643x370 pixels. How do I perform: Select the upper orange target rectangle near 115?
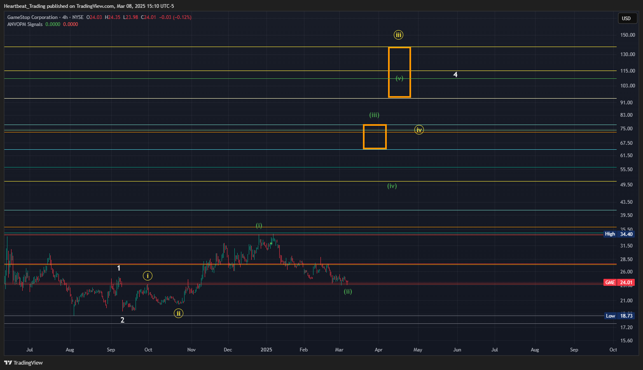point(400,72)
